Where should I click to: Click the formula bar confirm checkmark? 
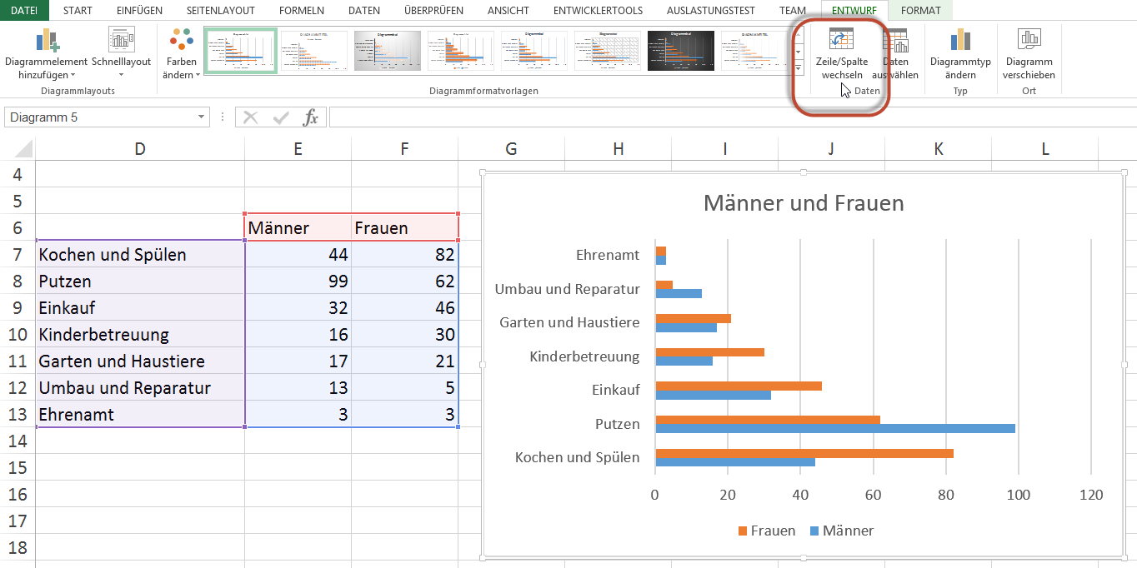[x=281, y=117]
